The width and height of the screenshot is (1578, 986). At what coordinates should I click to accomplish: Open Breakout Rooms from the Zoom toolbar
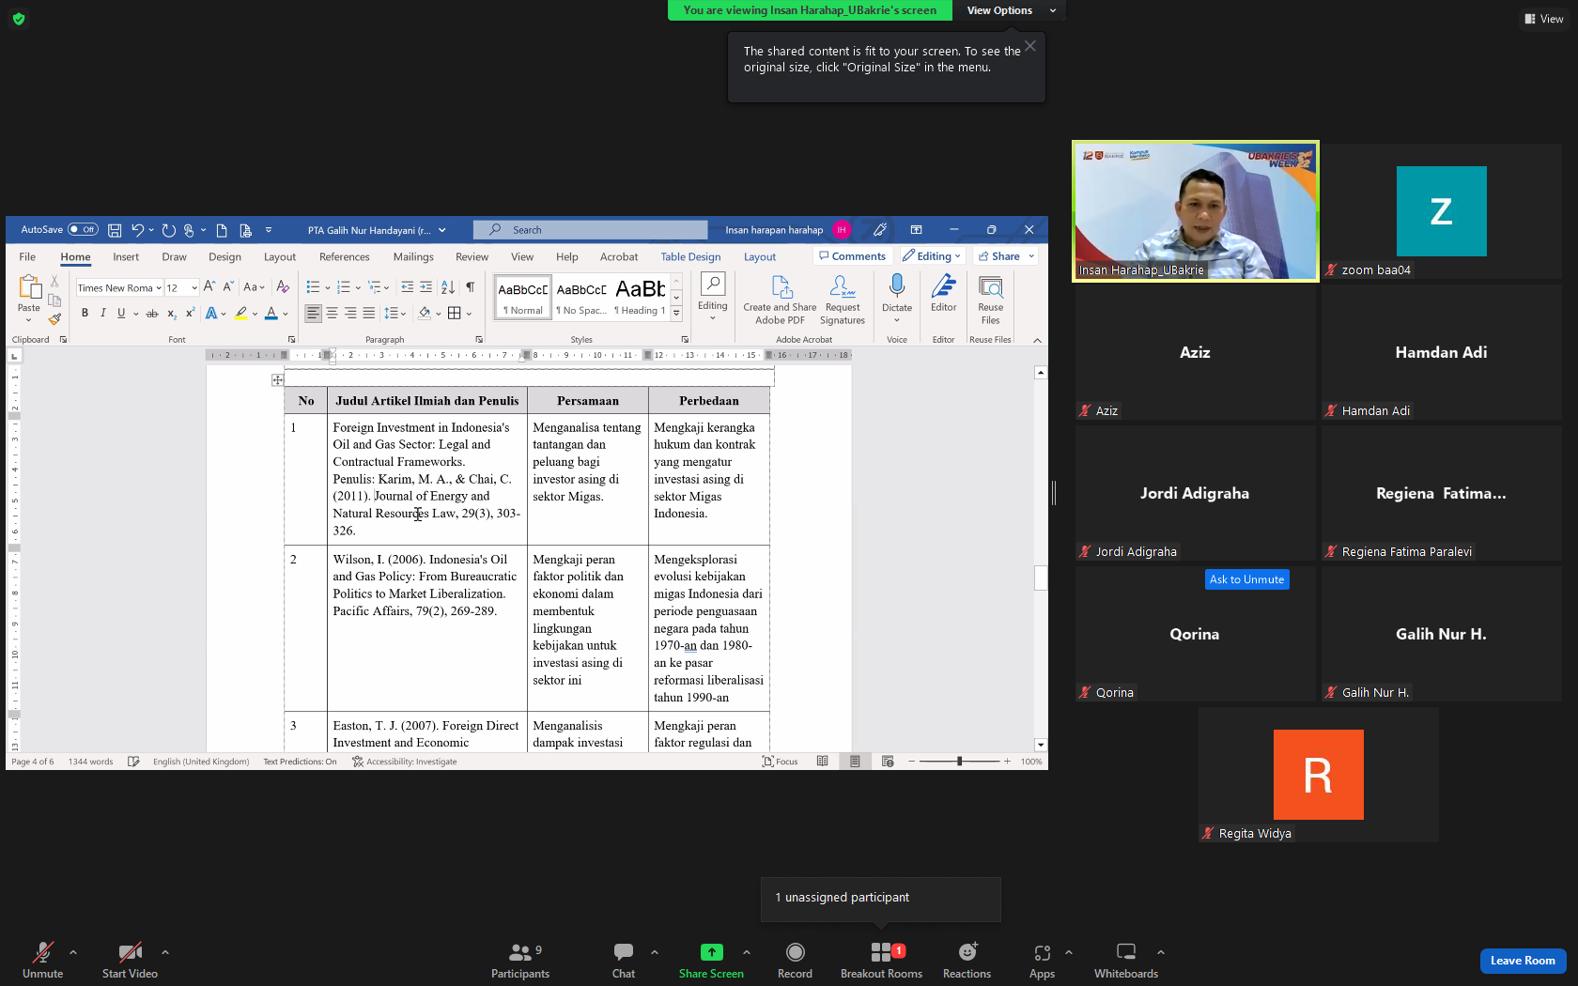pos(881,960)
